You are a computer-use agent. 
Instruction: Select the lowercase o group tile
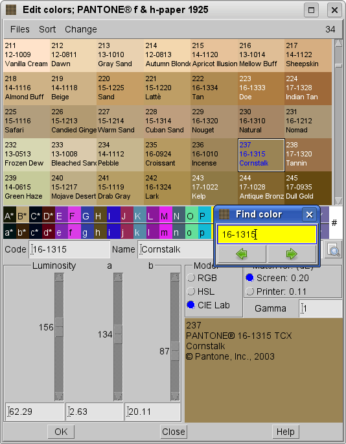tap(192, 232)
